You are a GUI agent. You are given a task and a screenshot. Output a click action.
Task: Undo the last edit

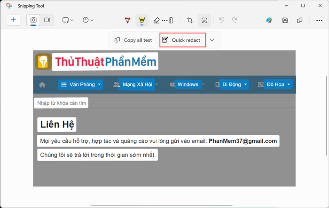point(221,20)
